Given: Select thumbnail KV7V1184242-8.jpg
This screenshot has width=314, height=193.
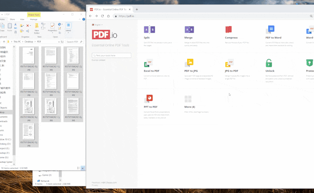Looking at the screenshot, I should pyautogui.click(x=73, y=109).
